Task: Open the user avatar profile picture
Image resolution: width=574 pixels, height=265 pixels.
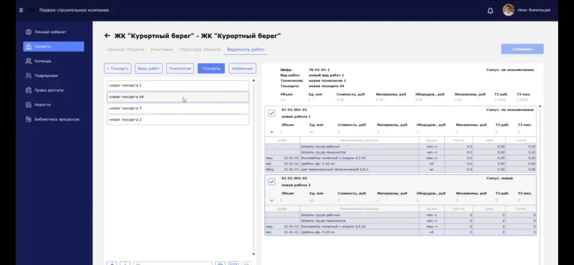Action: point(508,10)
